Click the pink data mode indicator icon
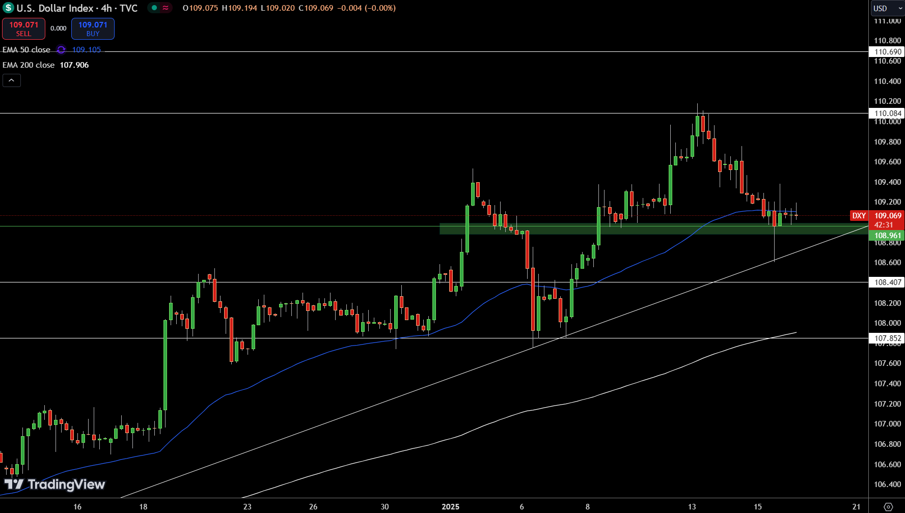This screenshot has width=905, height=513. click(166, 8)
